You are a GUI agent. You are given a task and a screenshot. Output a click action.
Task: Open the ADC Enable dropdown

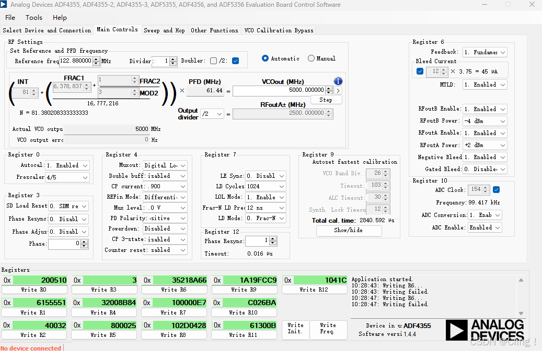(485, 227)
